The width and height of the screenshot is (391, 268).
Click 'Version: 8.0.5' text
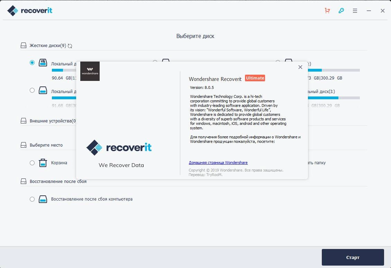pyautogui.click(x=202, y=87)
